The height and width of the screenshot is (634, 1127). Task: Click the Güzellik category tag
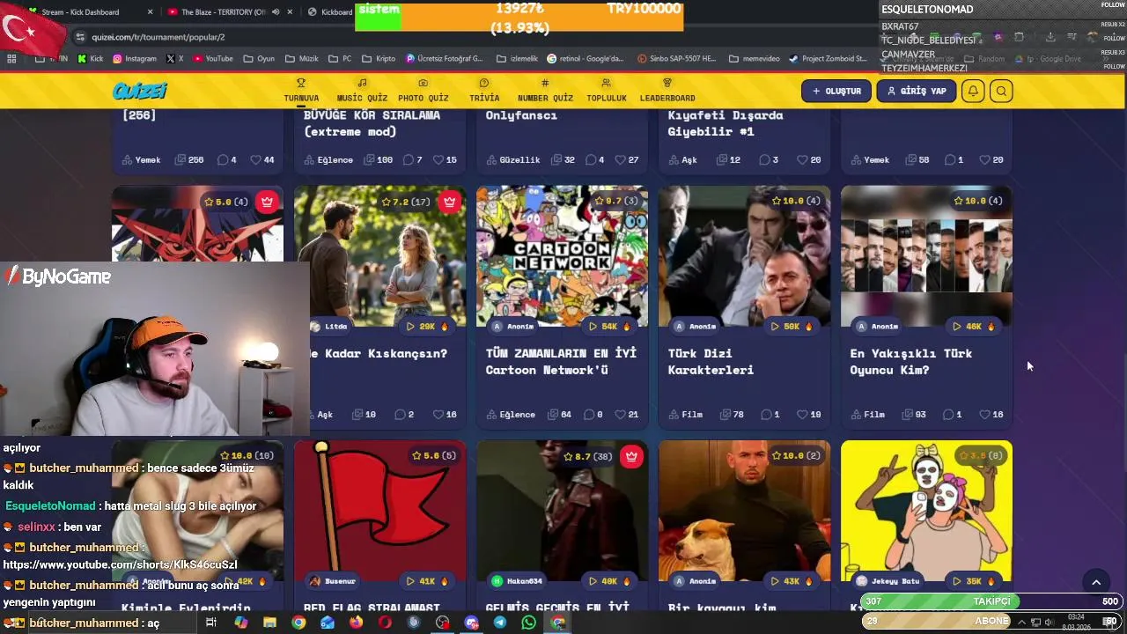point(513,159)
